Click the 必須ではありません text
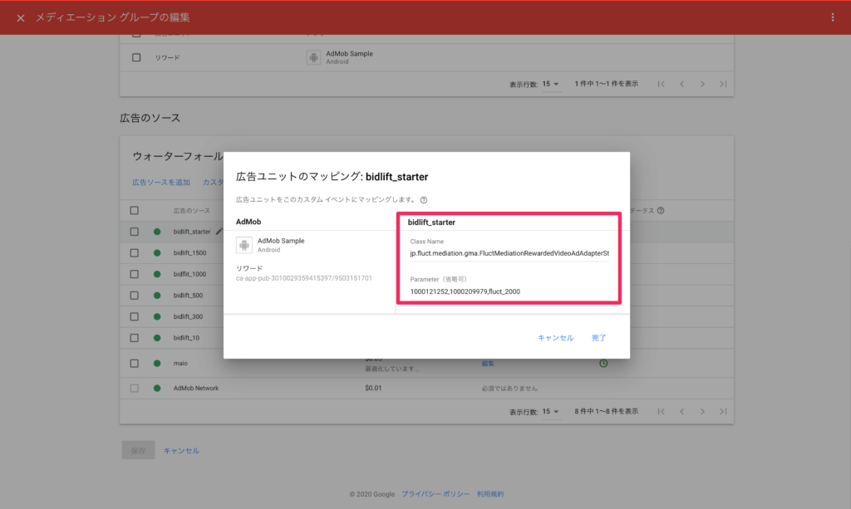 coord(509,388)
